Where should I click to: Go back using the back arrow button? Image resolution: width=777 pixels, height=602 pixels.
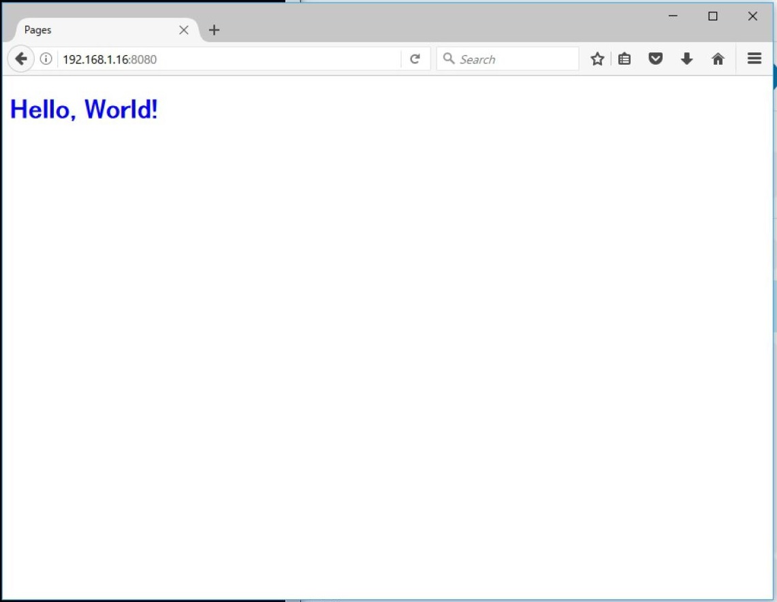[21, 59]
